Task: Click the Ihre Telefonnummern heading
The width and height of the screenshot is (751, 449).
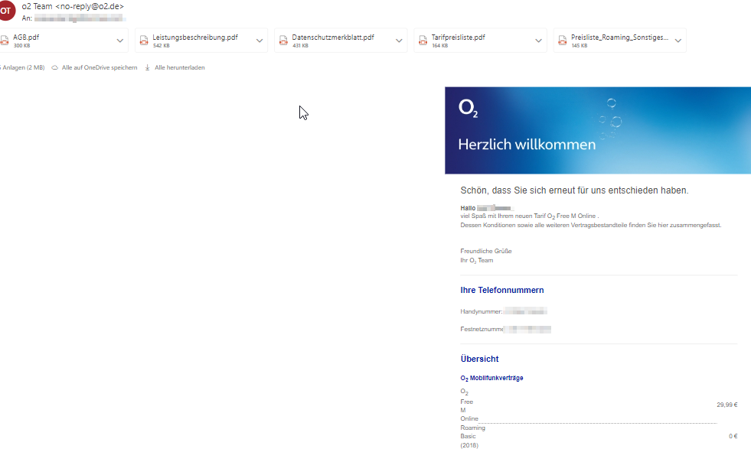Action: tap(502, 290)
